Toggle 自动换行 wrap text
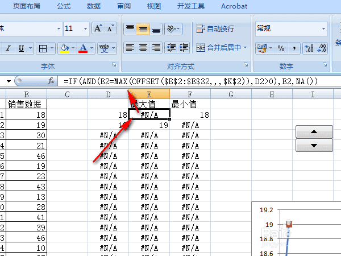 point(215,29)
